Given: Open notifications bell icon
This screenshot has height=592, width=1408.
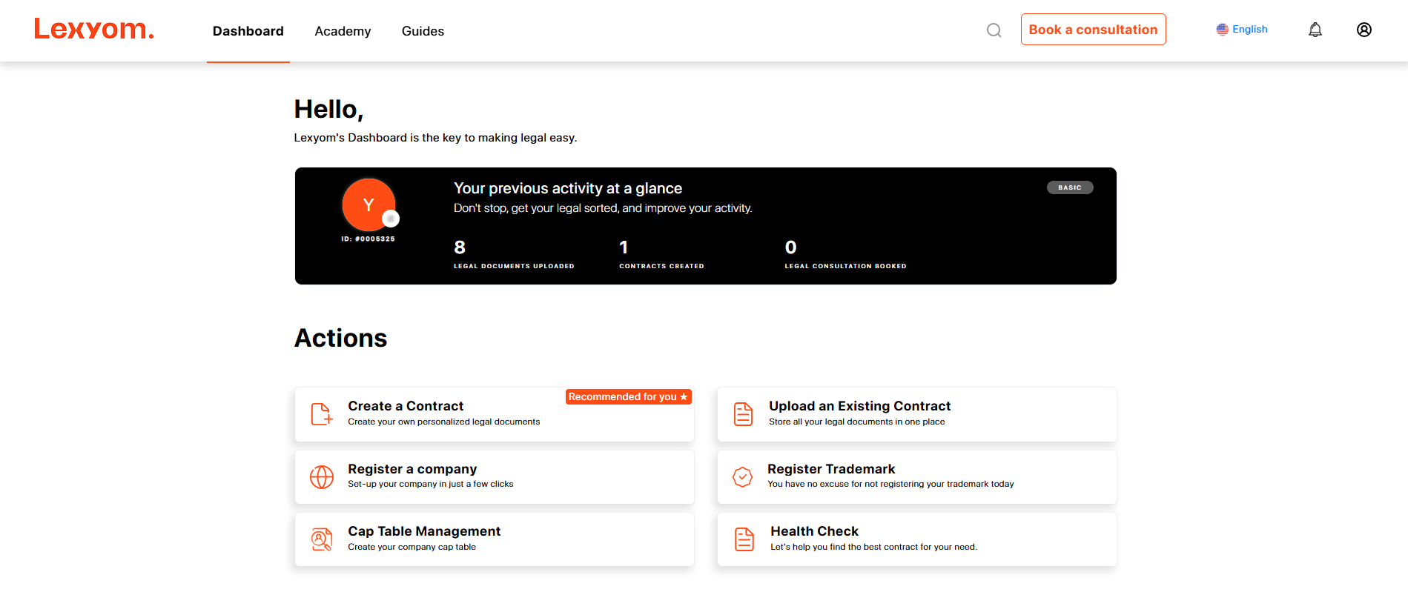Looking at the screenshot, I should 1315,30.
